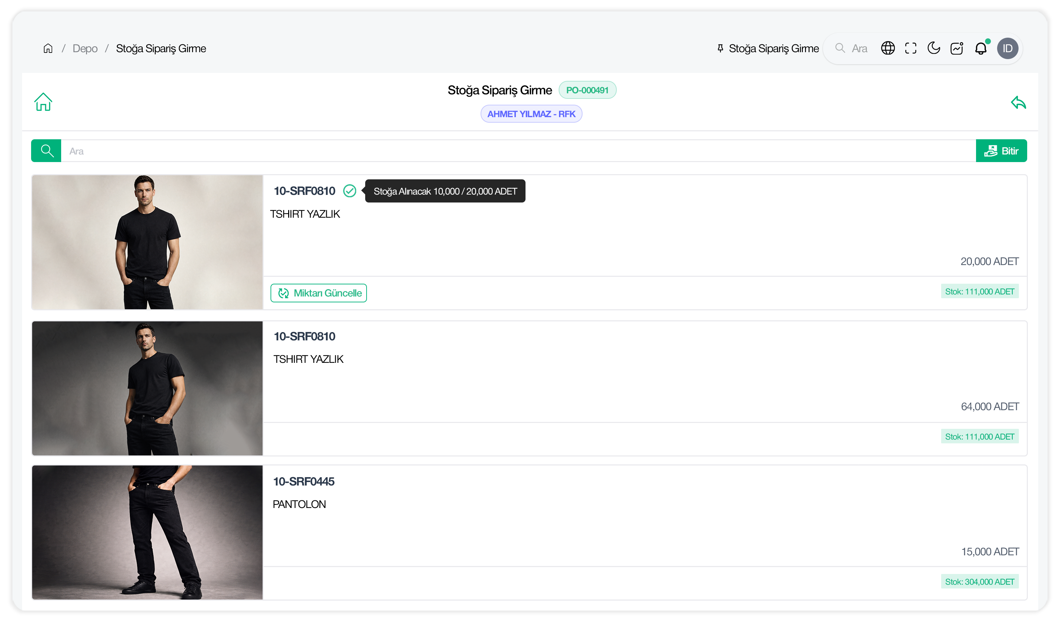Click the green check mark beside 10-SRF0810
Viewport: 1060px width, 622px height.
pos(349,191)
